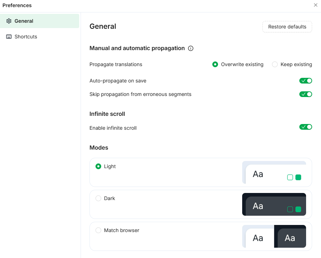Select the Overwrite existing radio button
321x258 pixels.
215,64
